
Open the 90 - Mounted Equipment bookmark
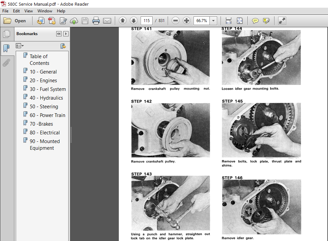(x=45, y=144)
